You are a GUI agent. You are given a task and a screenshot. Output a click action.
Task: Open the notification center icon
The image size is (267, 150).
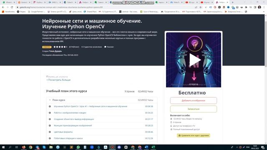[x=263, y=147]
